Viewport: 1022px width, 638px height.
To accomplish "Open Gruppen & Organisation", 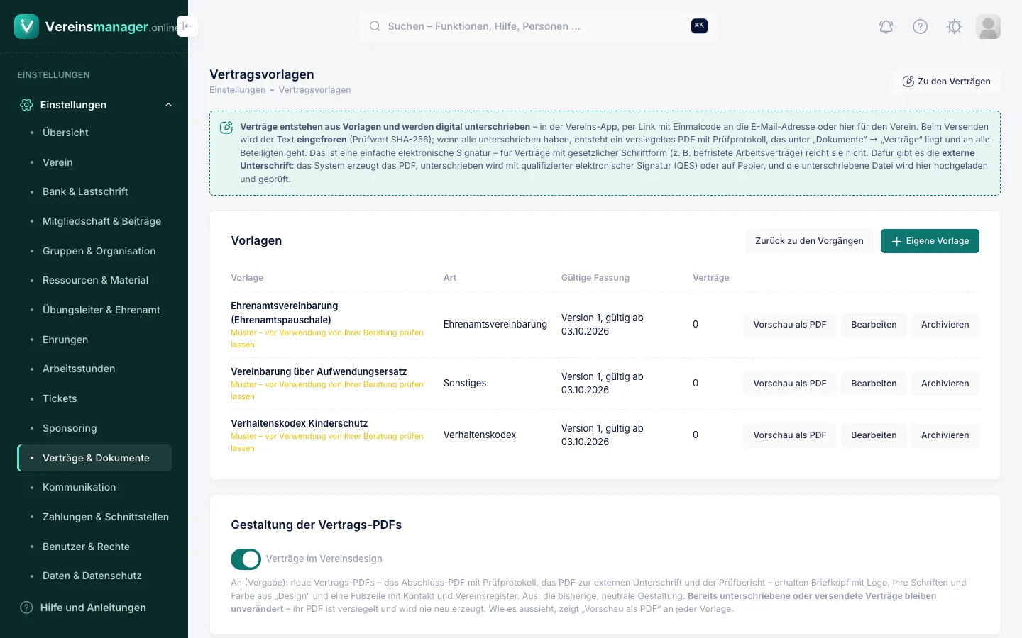I will [x=94, y=251].
